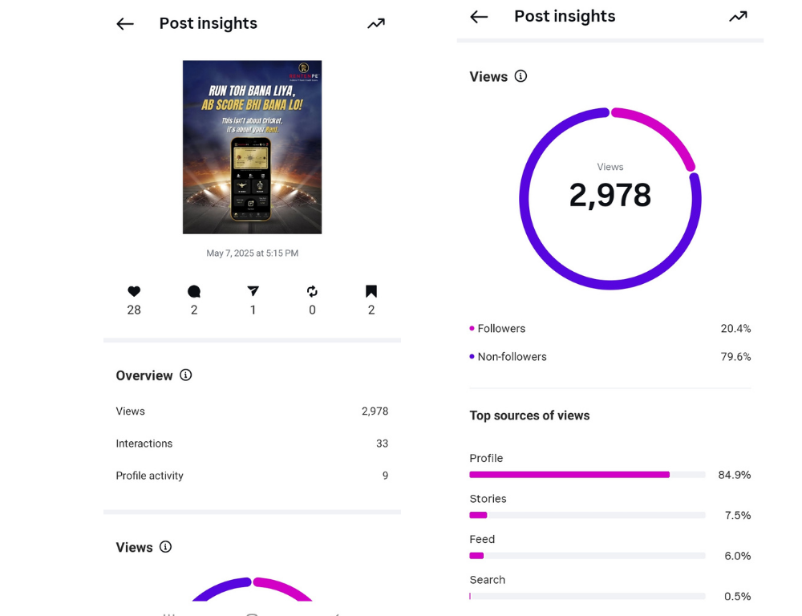
Task: Go back using right panel back arrow
Action: (x=479, y=16)
